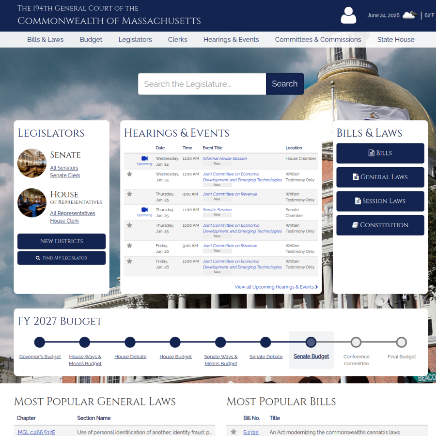
Task: Open Committees & Commissions navigation menu
Action: [x=318, y=40]
